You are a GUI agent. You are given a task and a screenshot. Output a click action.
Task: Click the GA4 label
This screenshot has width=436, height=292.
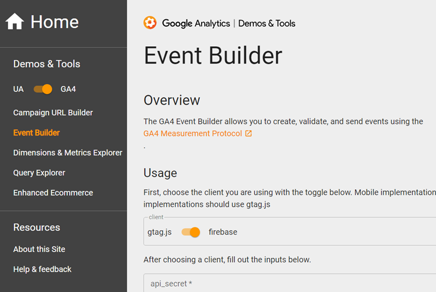68,89
